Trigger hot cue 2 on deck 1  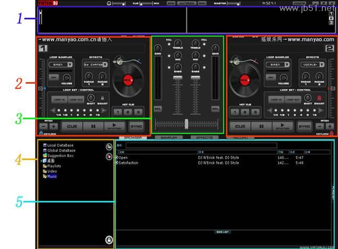click(x=128, y=112)
